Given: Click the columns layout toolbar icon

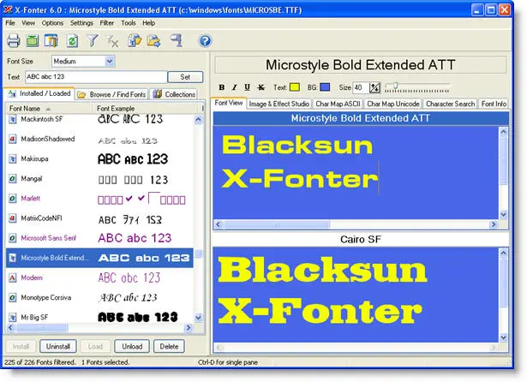Looking at the screenshot, I should (51, 41).
